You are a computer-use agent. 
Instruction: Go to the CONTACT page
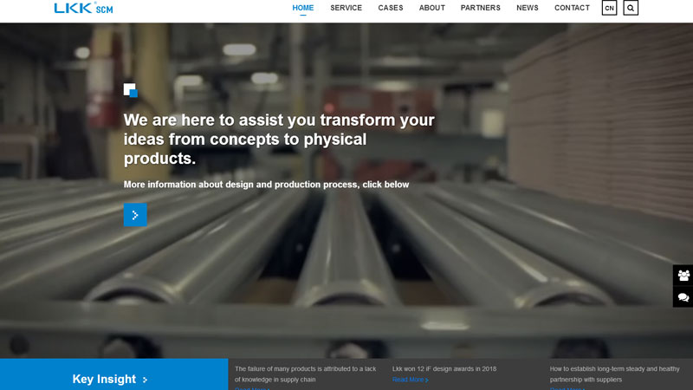572,8
